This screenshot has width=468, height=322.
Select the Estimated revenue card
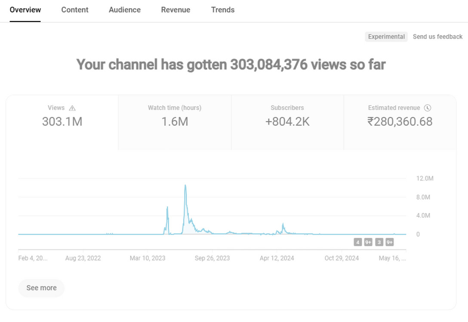coord(400,122)
